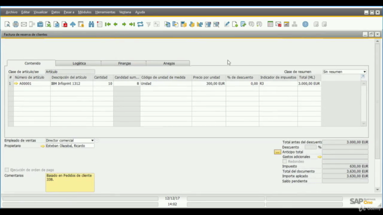The height and width of the screenshot is (215, 383).
Task: Open the Gastos adicionales yellow arrow link
Action: pos(320,156)
